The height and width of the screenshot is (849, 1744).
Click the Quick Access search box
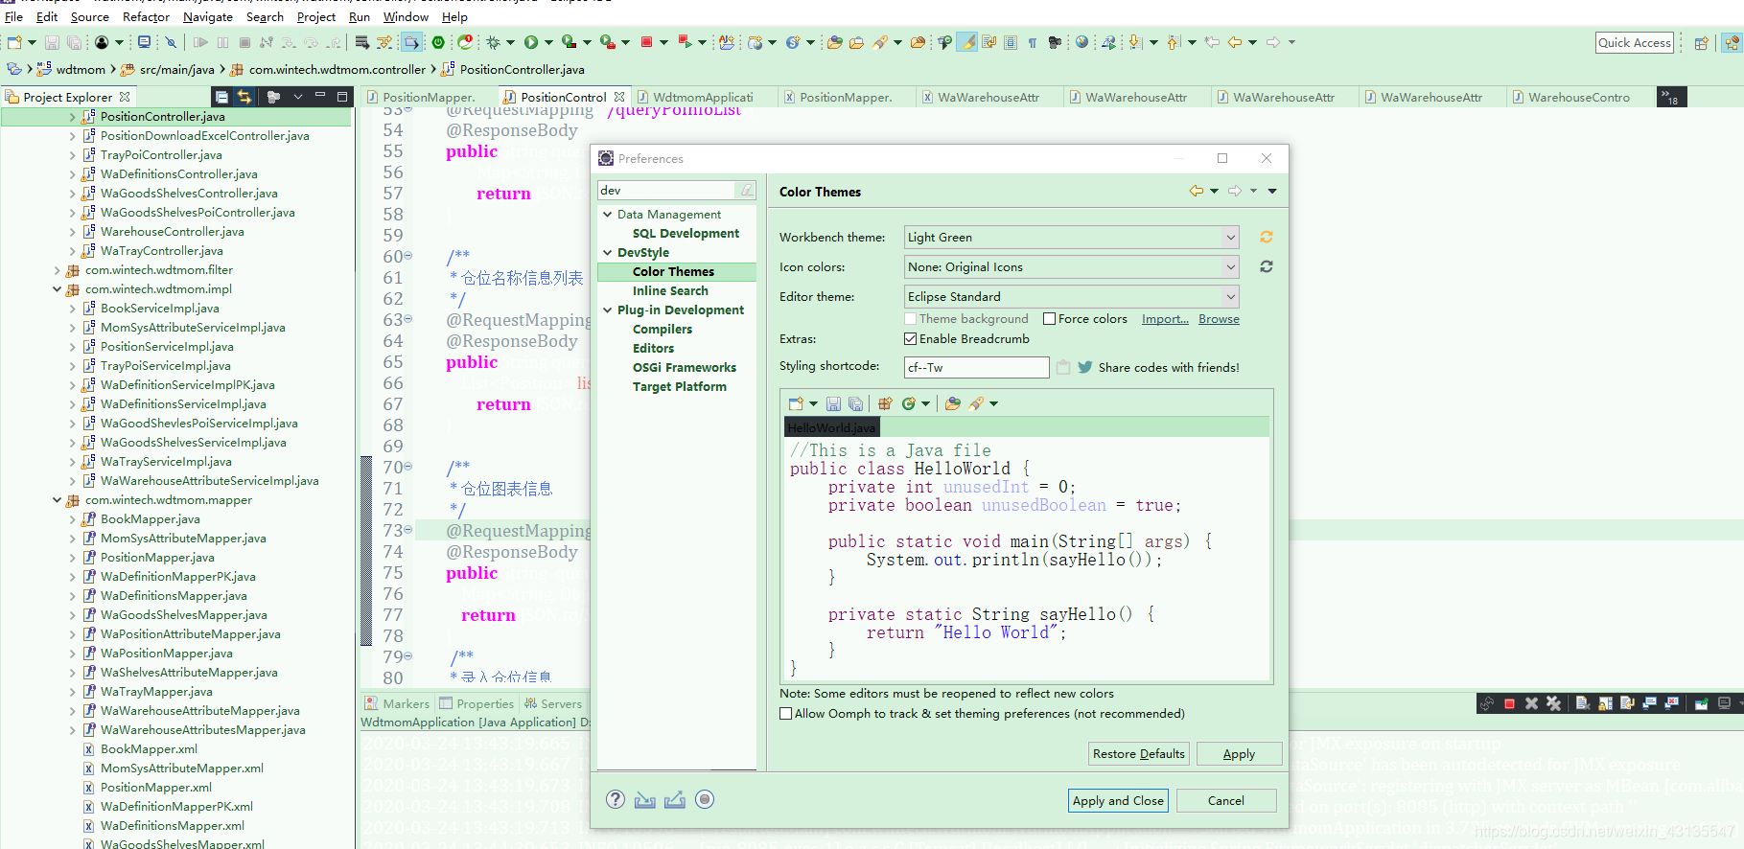[x=1635, y=42]
